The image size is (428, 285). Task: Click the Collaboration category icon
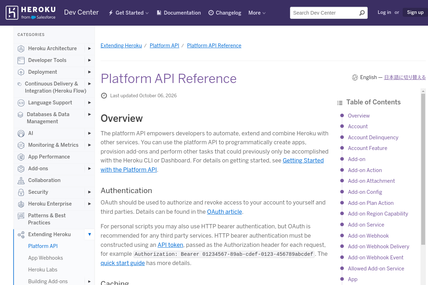pos(21,181)
